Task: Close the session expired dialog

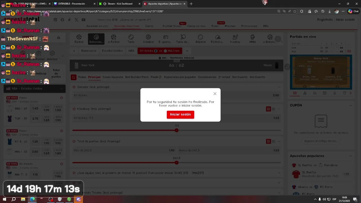Action: click(x=215, y=94)
